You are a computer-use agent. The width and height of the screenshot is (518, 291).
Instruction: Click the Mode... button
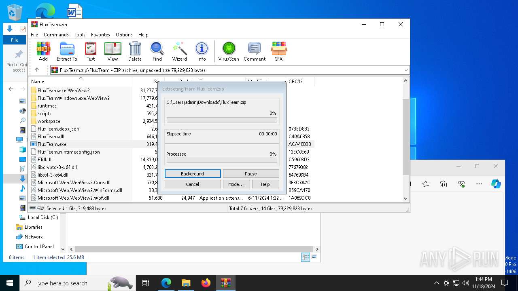pos(236,184)
